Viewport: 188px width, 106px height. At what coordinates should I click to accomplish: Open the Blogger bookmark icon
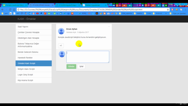pos(105,14)
